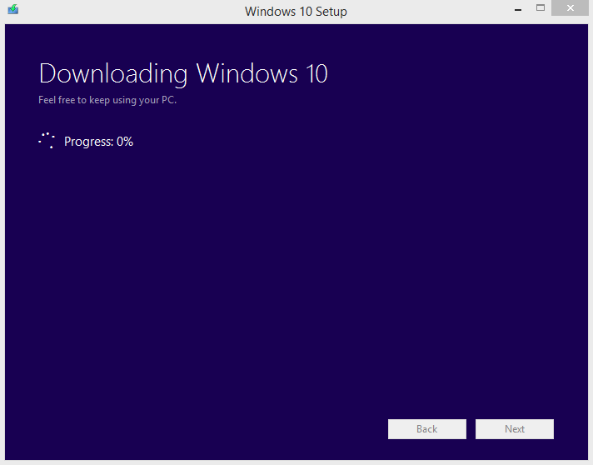Minimize the Windows 10 Setup window

pos(518,9)
